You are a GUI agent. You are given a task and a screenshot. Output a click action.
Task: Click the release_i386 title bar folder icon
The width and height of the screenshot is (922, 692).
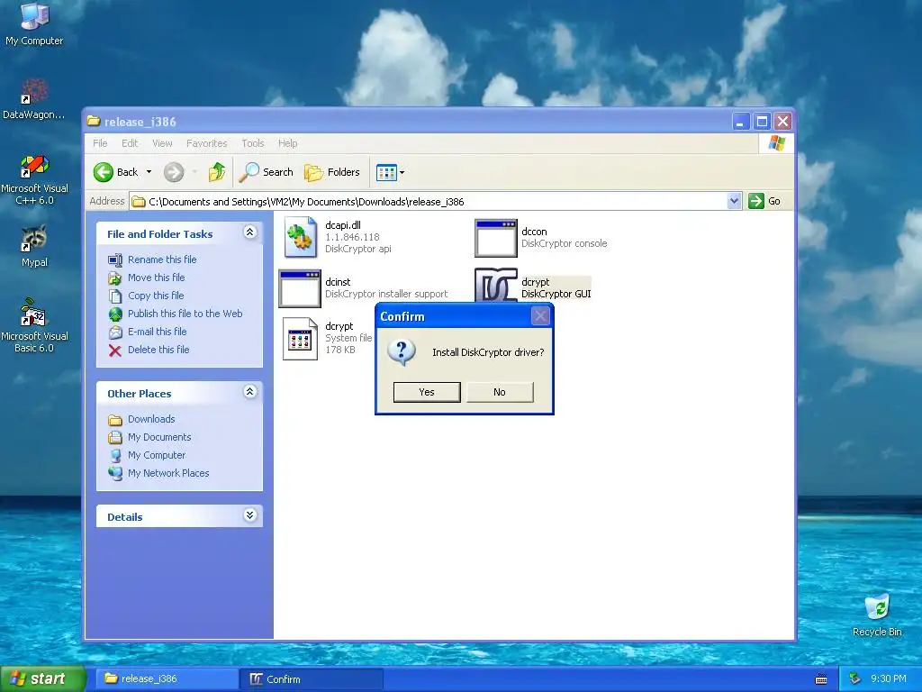point(94,122)
